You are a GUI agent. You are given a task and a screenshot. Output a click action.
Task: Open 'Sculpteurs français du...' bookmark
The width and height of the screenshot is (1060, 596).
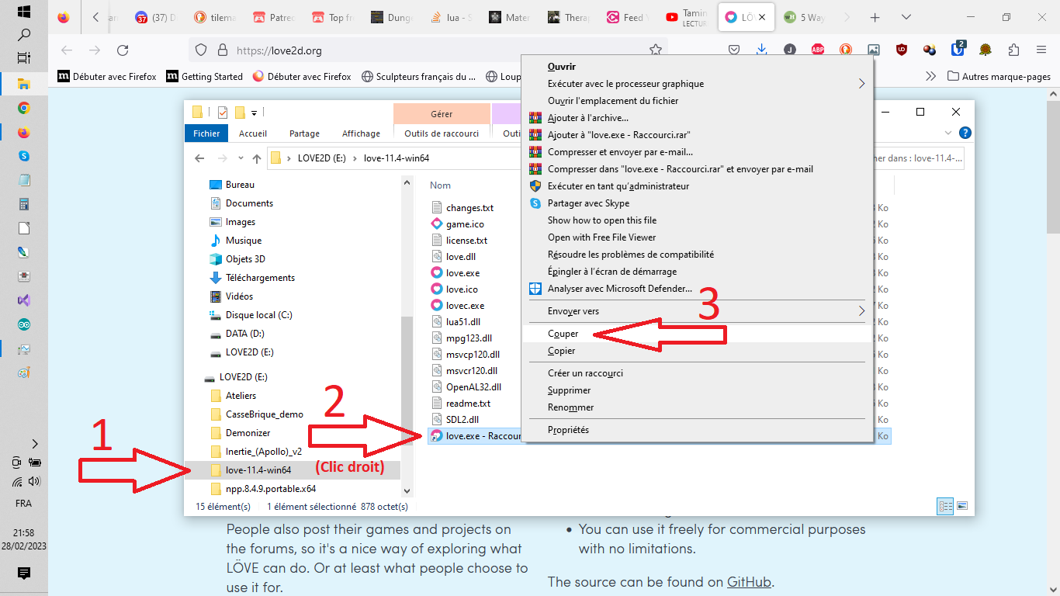pos(417,77)
